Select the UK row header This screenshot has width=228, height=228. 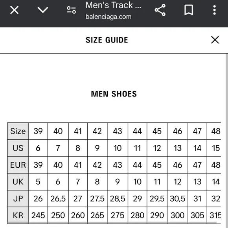click(x=18, y=182)
